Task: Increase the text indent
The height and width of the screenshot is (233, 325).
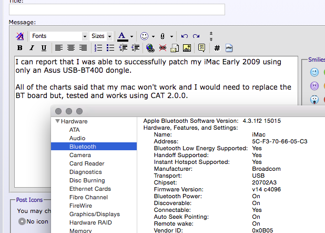Action: point(135,48)
